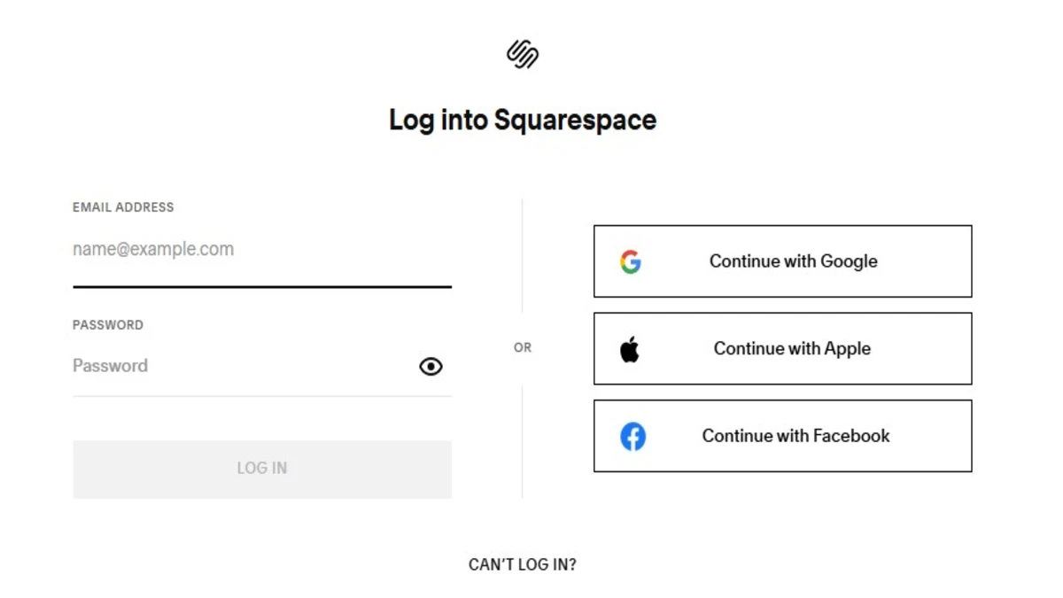
Task: Open the Continue with Apple option
Action: 782,348
